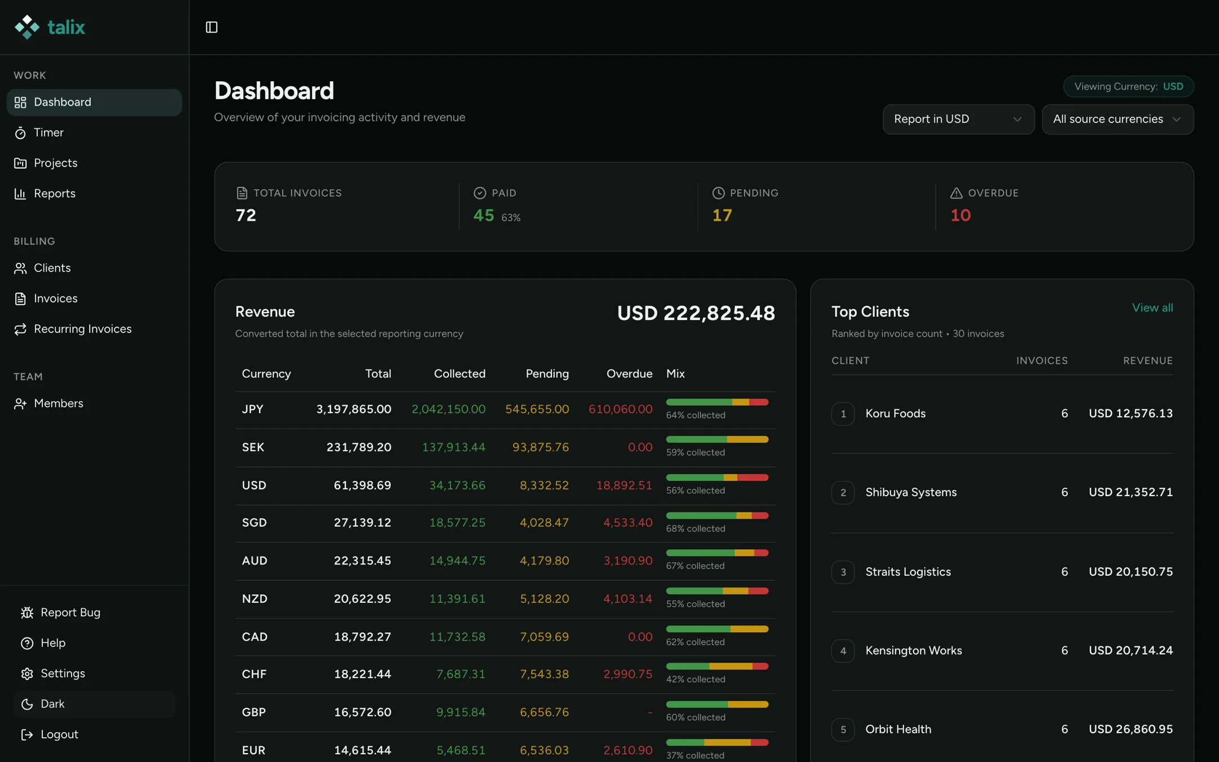This screenshot has height=762, width=1219.
Task: Click the Members add-user icon
Action: click(x=20, y=404)
